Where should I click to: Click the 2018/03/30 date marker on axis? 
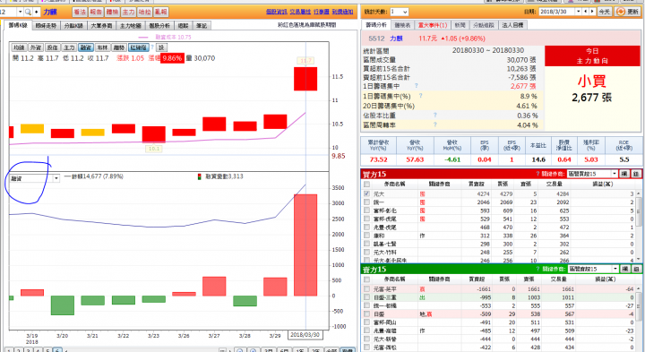(305, 335)
